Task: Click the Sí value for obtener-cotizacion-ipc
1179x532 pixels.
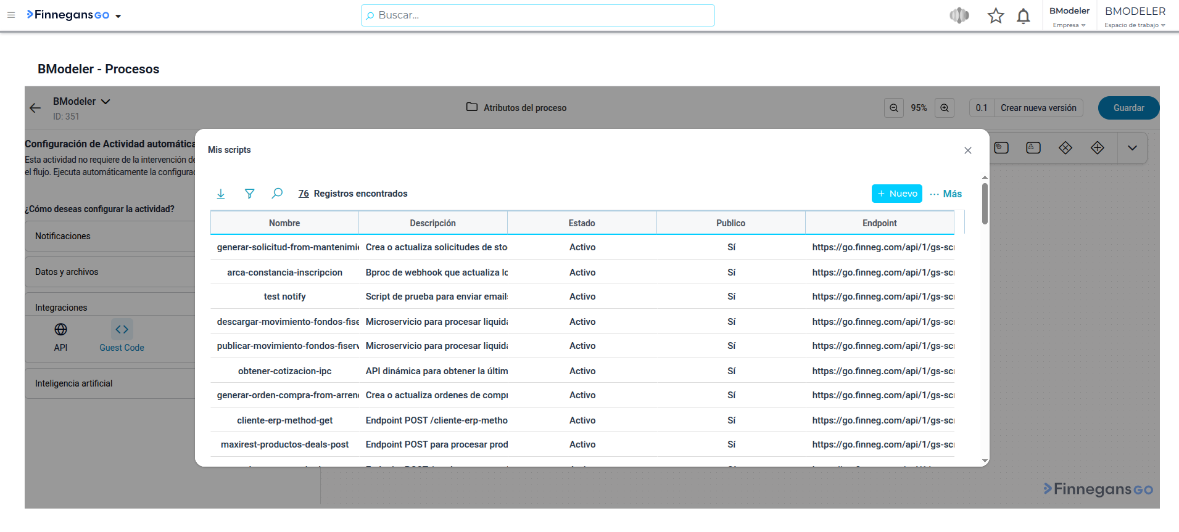Action: (x=731, y=371)
